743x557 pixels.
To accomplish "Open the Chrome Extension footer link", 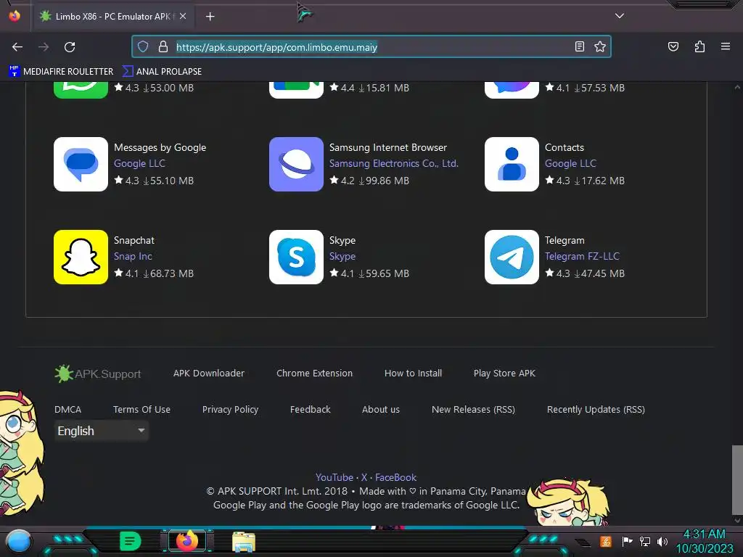I will [x=315, y=374].
